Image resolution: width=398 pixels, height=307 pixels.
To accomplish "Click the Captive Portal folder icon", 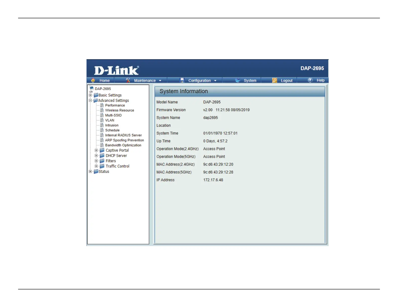I will pyautogui.click(x=102, y=150).
